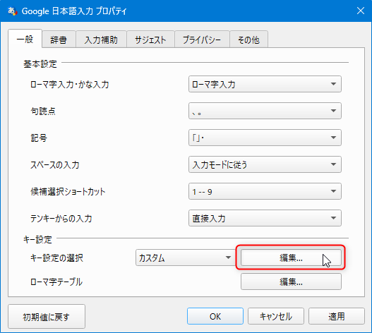Expand the 記号 symbol dropdown
The image size is (372, 333).
(265, 138)
